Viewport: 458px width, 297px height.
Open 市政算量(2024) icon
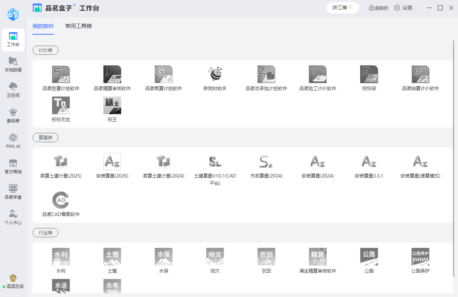(x=266, y=162)
